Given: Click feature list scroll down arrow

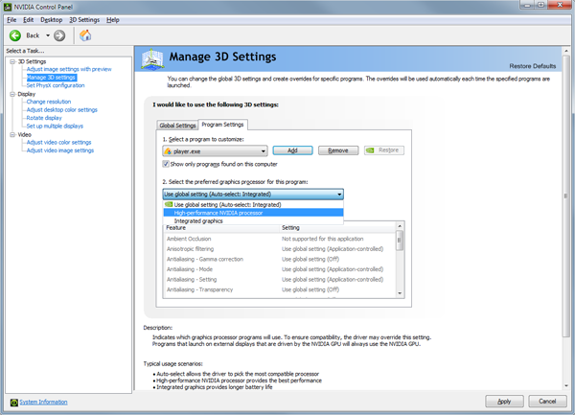Looking at the screenshot, I should [x=400, y=293].
